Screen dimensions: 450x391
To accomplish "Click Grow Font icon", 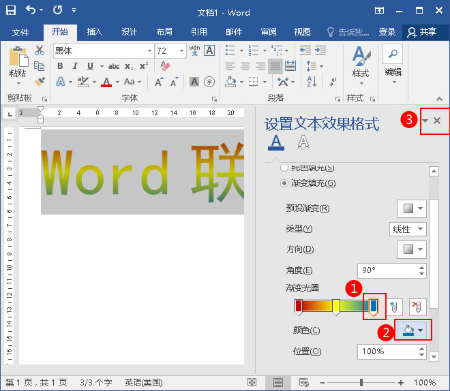I will pyautogui.click(x=159, y=82).
